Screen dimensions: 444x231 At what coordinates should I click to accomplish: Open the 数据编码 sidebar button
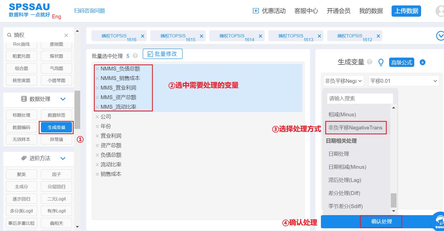21,127
